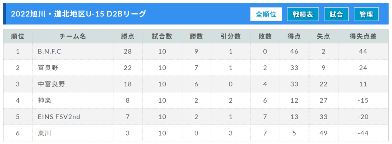
Task: Open the 全順位 tab
Action: click(x=266, y=14)
